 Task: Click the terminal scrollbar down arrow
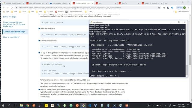pyautogui.click(x=187, y=76)
